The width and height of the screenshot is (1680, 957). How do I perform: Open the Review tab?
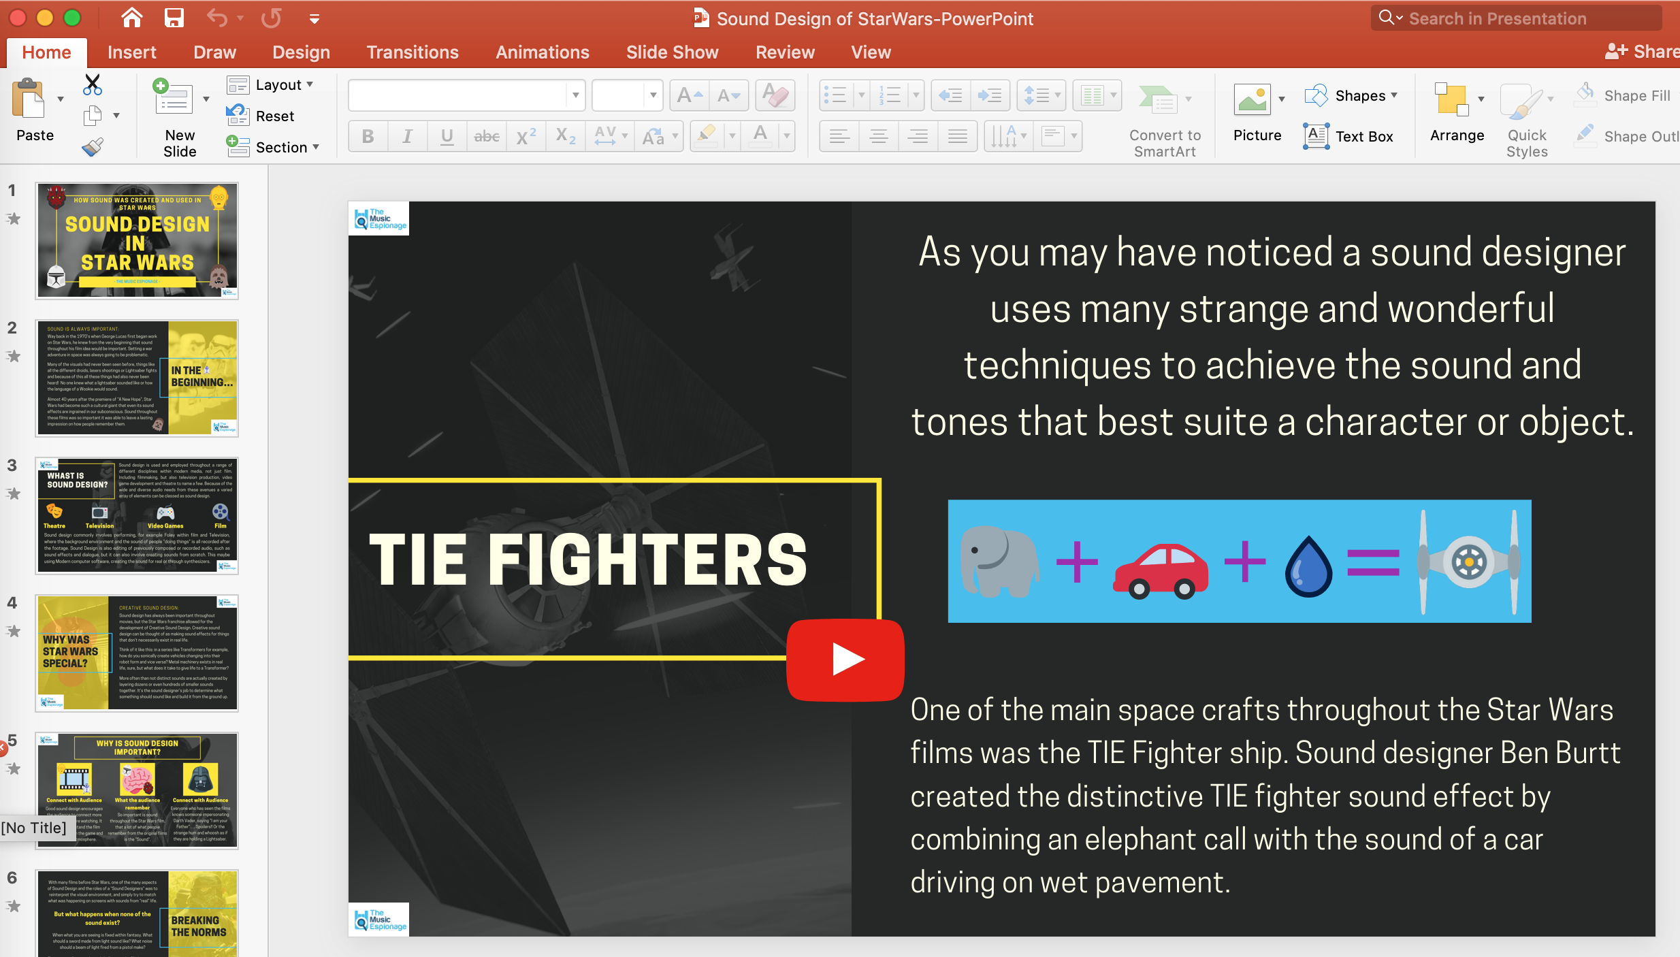pyautogui.click(x=785, y=52)
